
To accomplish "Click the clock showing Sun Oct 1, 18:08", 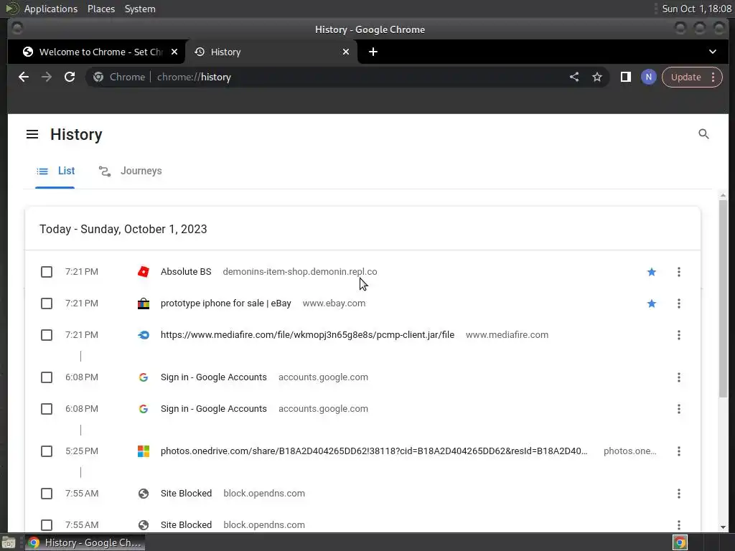I will [x=696, y=9].
